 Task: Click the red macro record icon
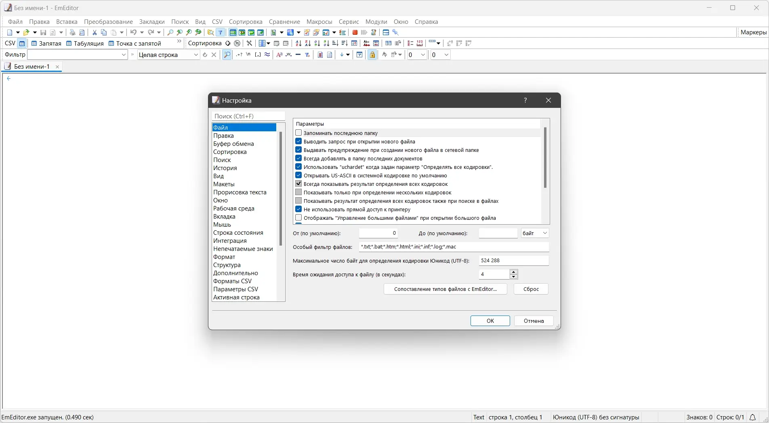355,32
